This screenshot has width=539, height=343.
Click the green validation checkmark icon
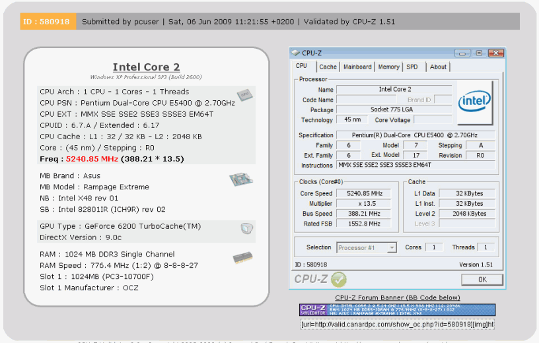click(x=339, y=280)
